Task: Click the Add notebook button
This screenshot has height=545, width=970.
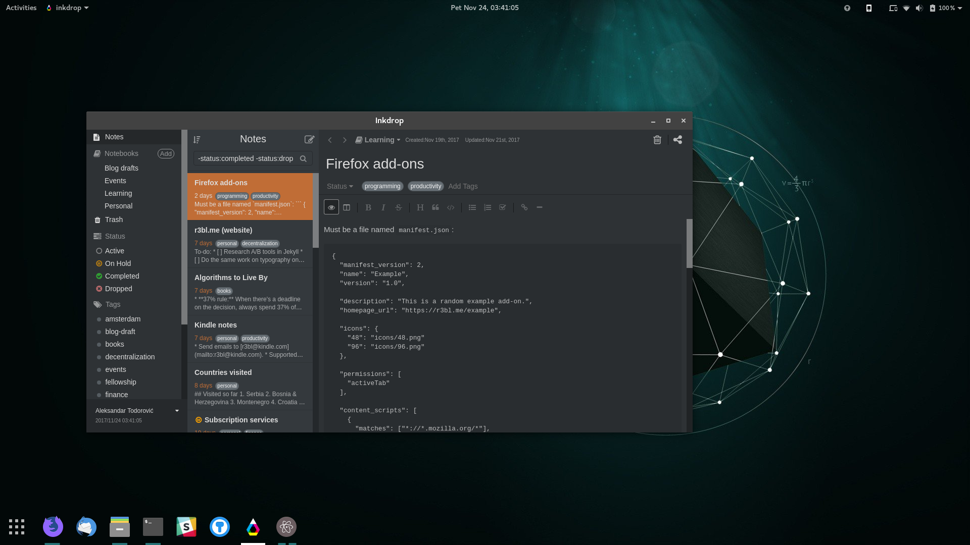Action: point(166,153)
